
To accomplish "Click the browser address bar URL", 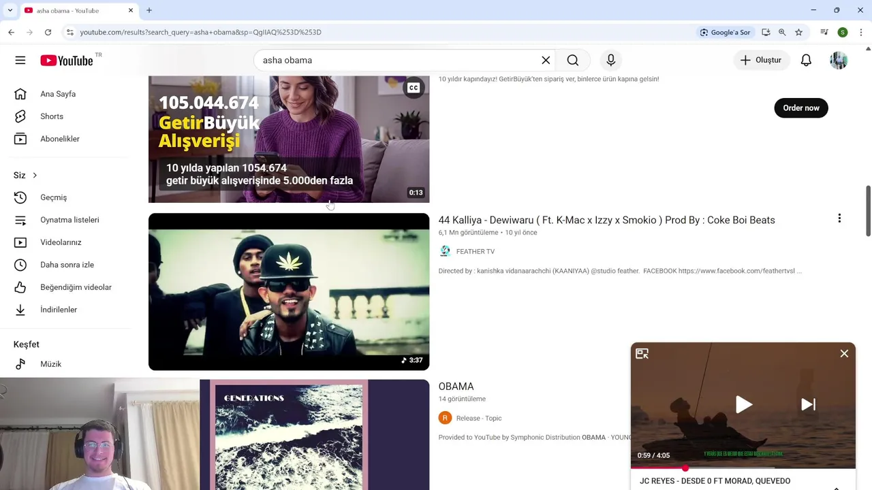I will click(x=200, y=32).
